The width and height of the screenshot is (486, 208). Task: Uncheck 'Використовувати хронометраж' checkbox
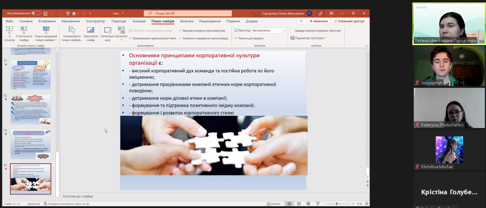[180, 31]
